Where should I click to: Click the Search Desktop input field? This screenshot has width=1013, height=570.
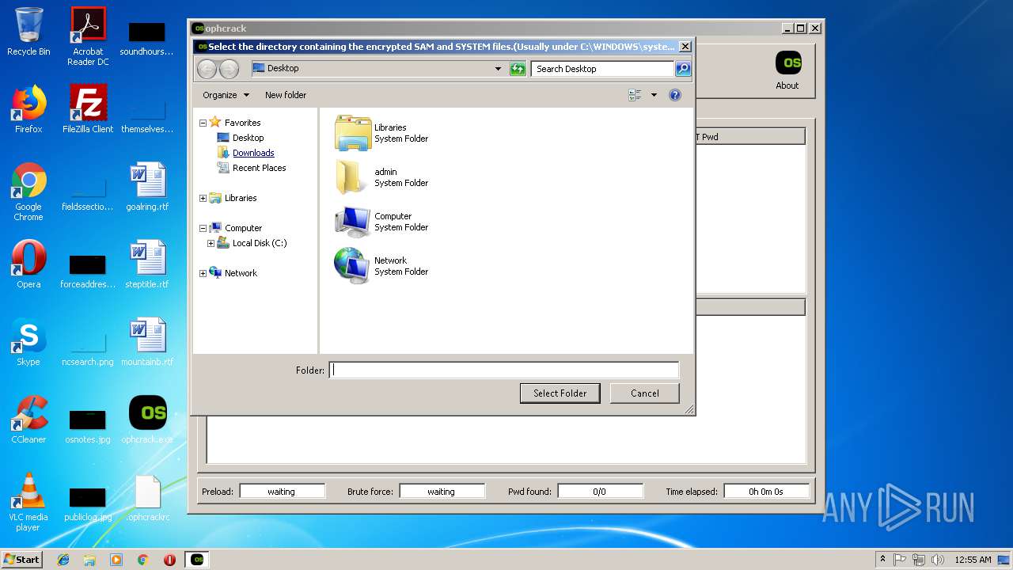[602, 69]
